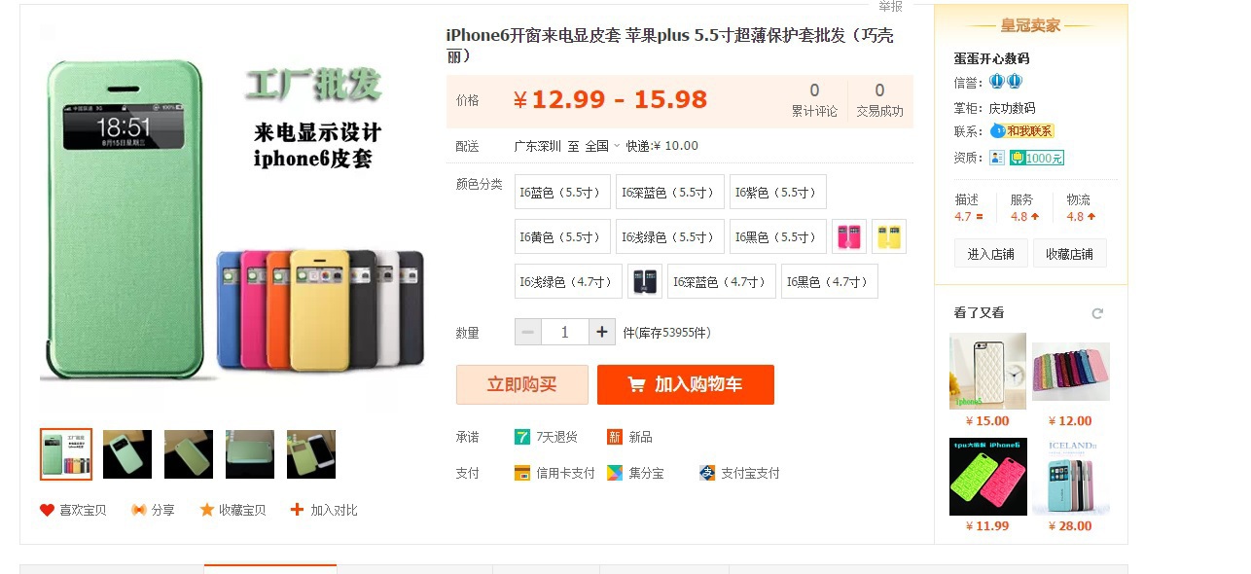
Task: Click the 7天退货 guarantee icon
Action: (522, 437)
